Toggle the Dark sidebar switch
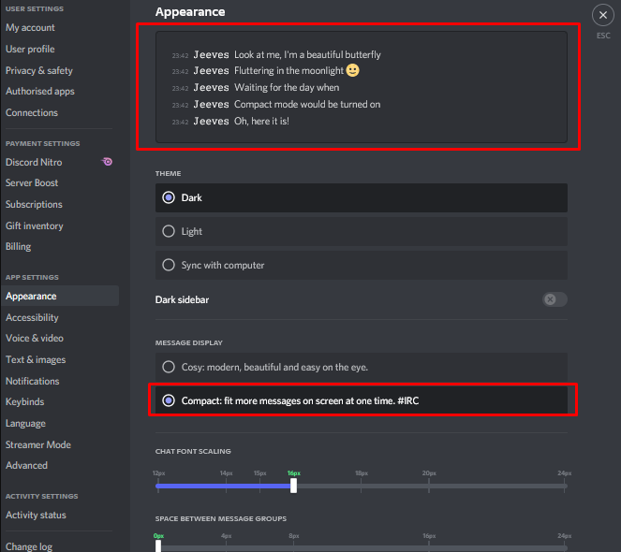The width and height of the screenshot is (621, 552). (x=554, y=299)
